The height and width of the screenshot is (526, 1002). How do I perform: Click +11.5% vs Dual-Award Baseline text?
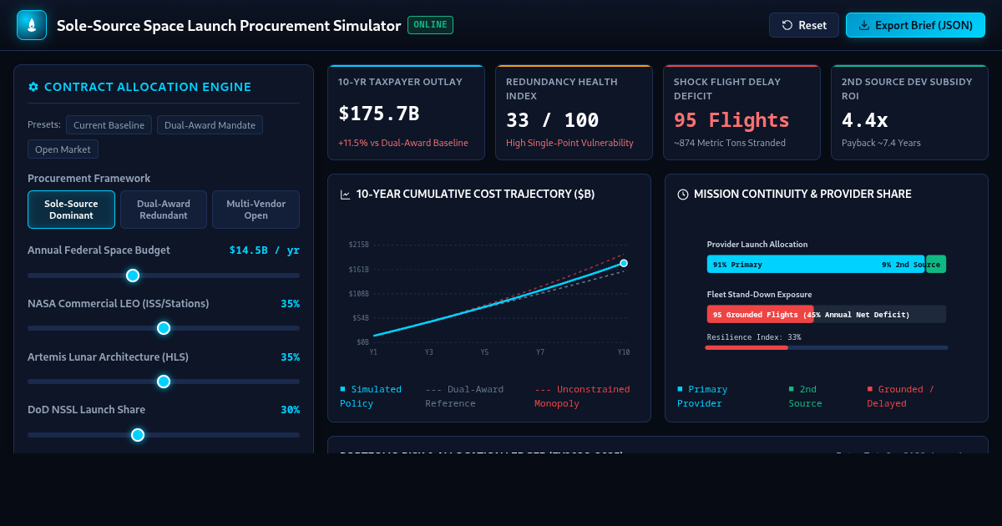tap(403, 143)
